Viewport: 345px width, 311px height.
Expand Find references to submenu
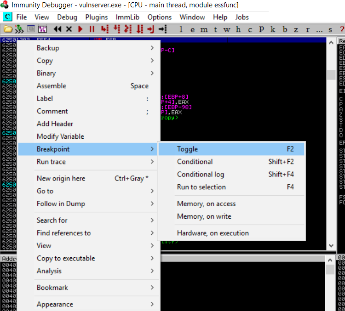(87, 233)
